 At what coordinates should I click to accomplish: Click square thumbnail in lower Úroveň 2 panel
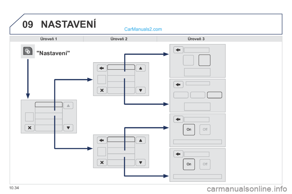[102, 152]
